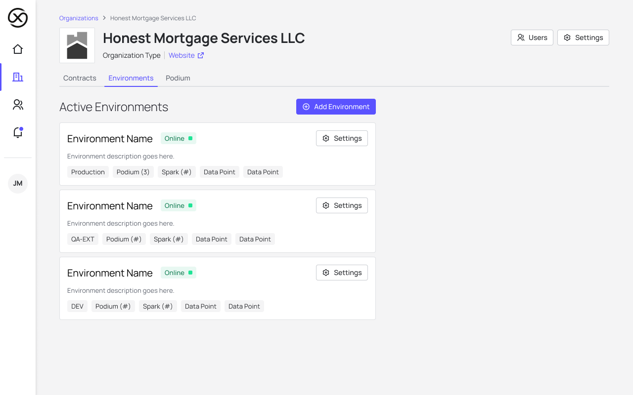Click the Online status badge of QA-EXT environment

click(x=179, y=205)
